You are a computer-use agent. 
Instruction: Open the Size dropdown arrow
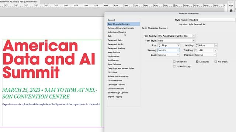(178, 45)
